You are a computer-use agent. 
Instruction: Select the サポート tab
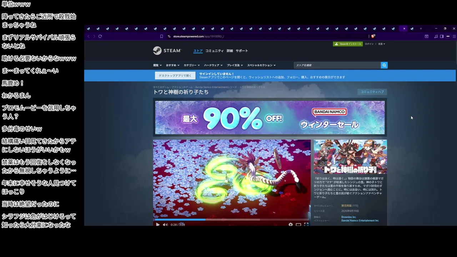242,51
